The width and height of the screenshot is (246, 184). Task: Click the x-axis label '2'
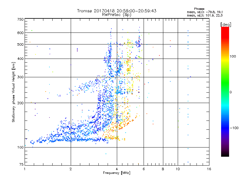click(x=71, y=169)
